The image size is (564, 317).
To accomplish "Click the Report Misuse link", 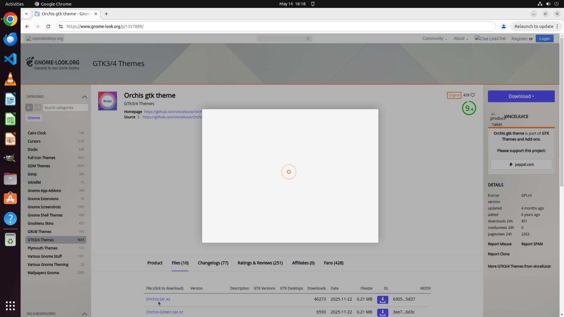I will (500, 244).
